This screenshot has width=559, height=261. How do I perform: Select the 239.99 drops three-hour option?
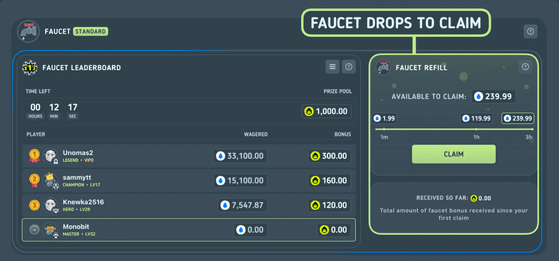coord(518,118)
